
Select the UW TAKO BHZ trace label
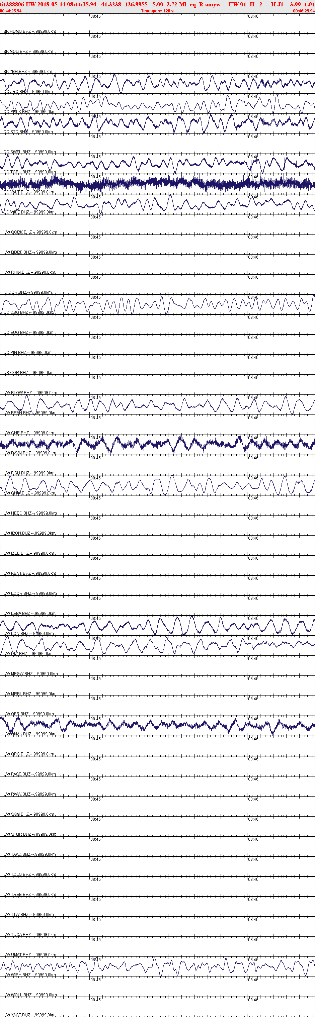[x=30, y=854]
